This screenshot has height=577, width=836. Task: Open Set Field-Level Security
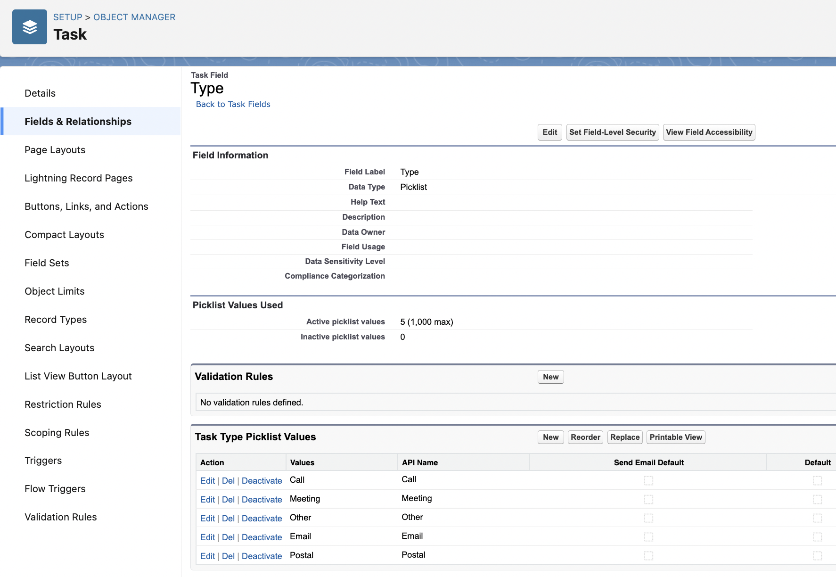pyautogui.click(x=612, y=132)
